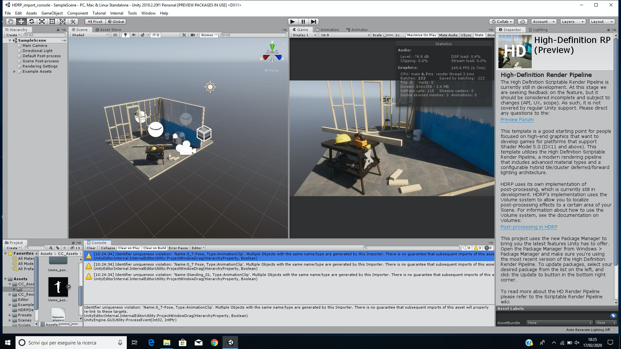This screenshot has height=349, width=621.
Task: Toggle scene effects (skybox/fog) icon
Action: pos(143,35)
